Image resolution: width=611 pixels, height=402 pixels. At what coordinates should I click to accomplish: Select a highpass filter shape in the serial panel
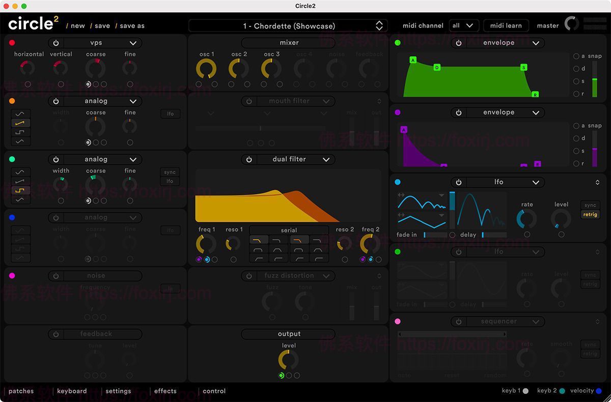click(x=259, y=259)
